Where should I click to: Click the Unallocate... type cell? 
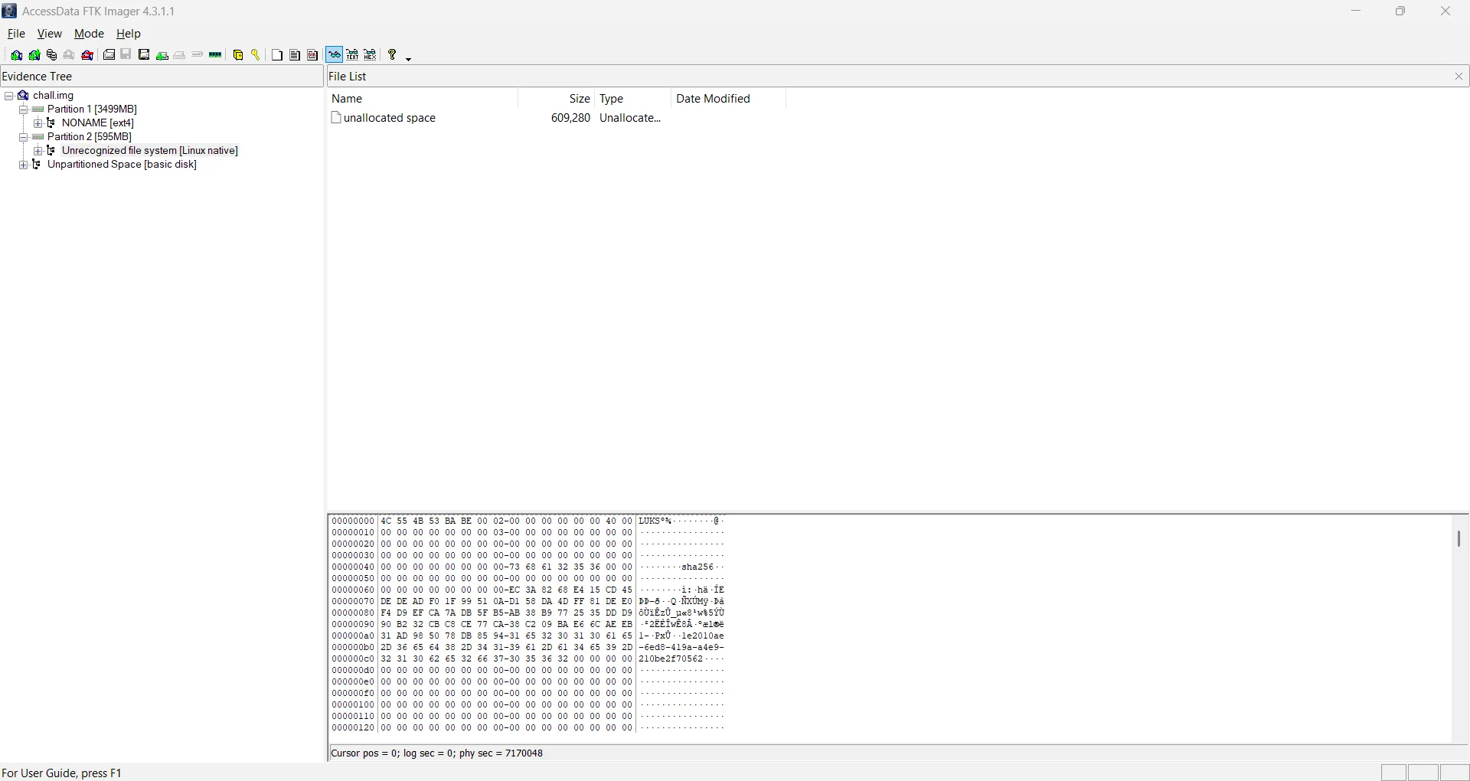pyautogui.click(x=630, y=118)
